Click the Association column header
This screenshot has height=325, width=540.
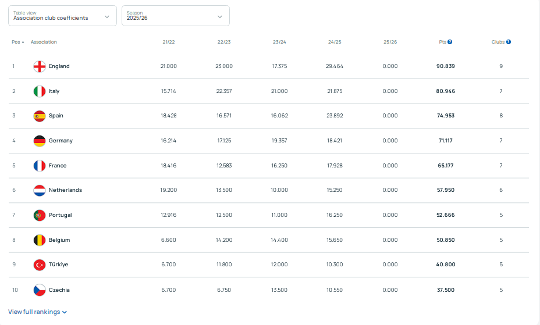click(44, 42)
